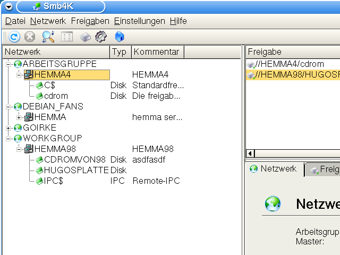Switch to the Netzwerk info tab
The image size is (340, 255).
coord(275,169)
